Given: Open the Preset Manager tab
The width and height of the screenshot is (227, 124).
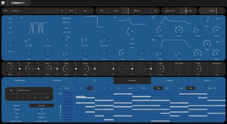Looking at the screenshot, I should 20,81.
